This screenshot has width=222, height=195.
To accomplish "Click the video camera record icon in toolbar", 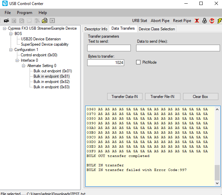I will click(7, 21).
